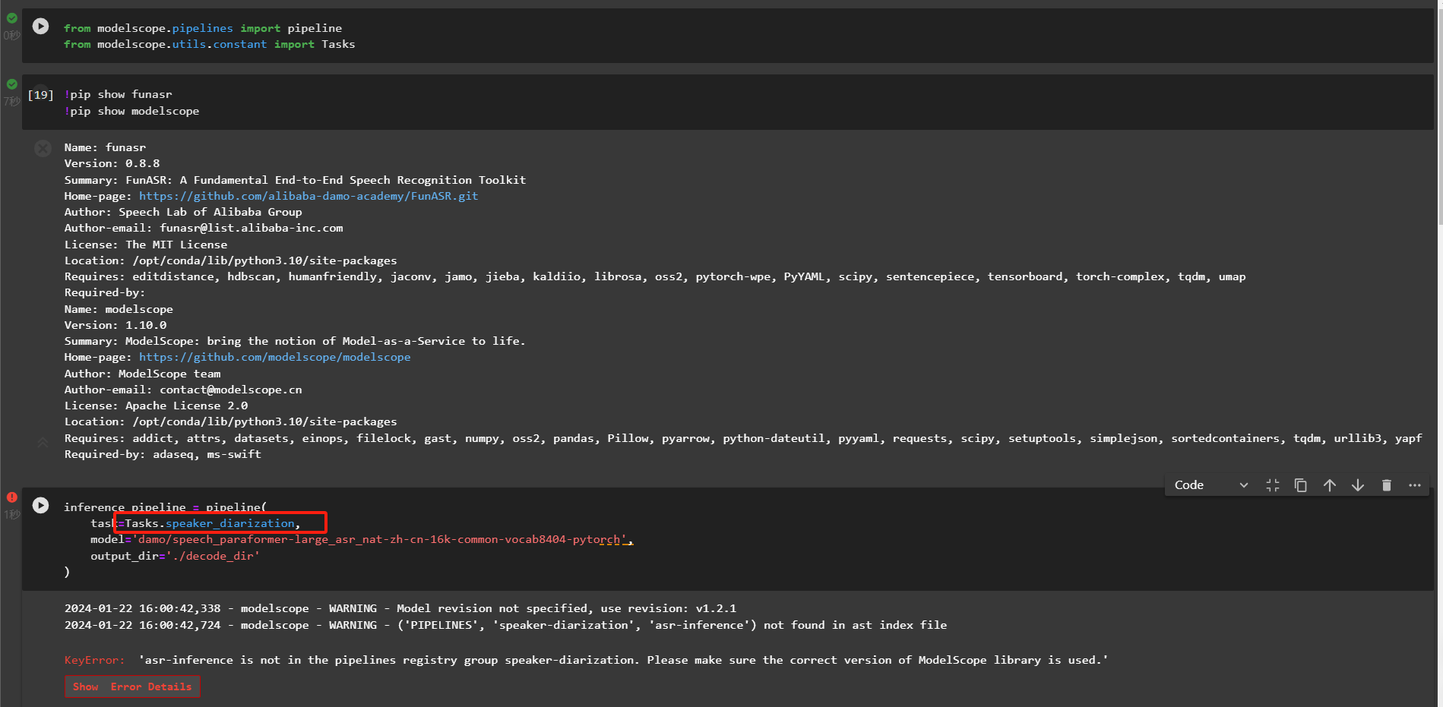Run the inference_pipeline code cell
Viewport: 1443px width, 707px height.
tap(41, 505)
